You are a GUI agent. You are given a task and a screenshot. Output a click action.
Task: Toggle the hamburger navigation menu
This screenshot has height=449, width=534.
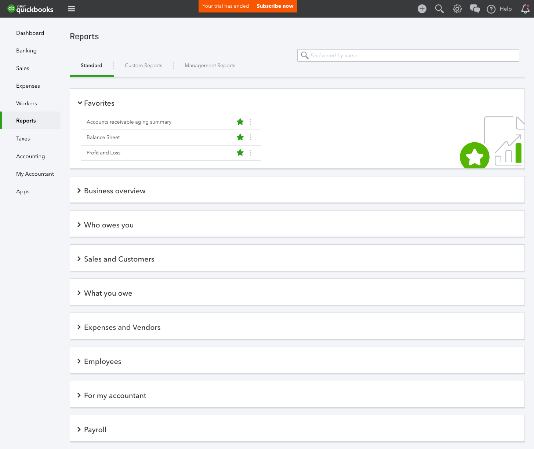[x=72, y=9]
